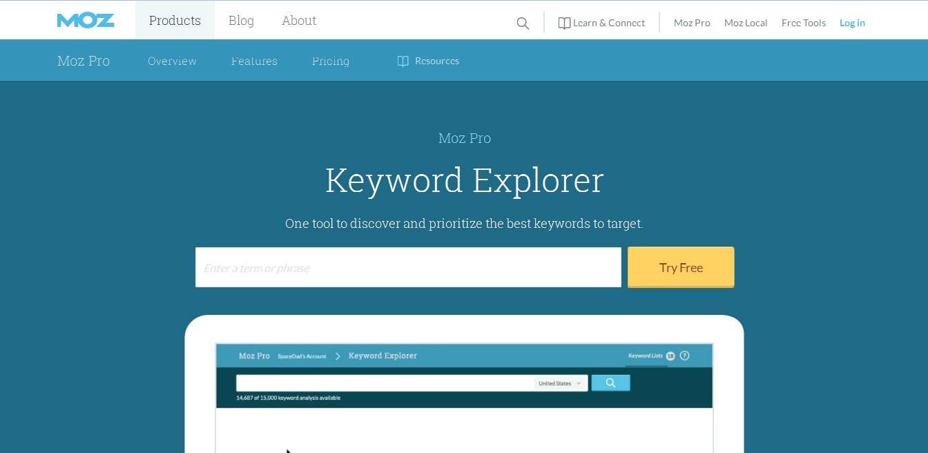Click the yellow Try Free button
This screenshot has width=928, height=453.
(680, 268)
